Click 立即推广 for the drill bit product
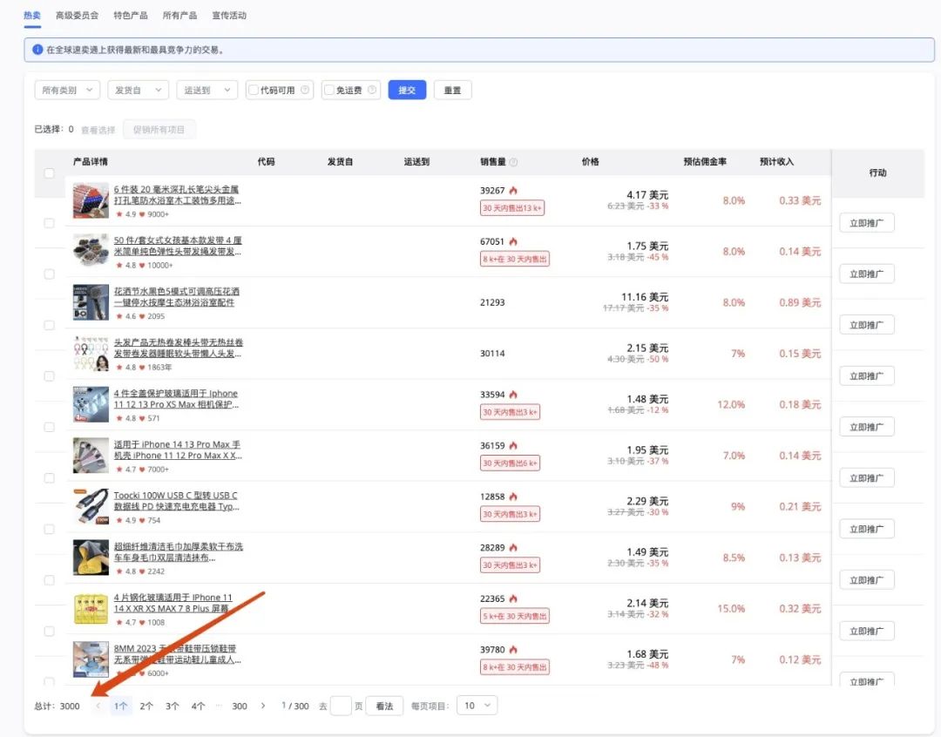Screen dimensions: 941x737 click(867, 223)
